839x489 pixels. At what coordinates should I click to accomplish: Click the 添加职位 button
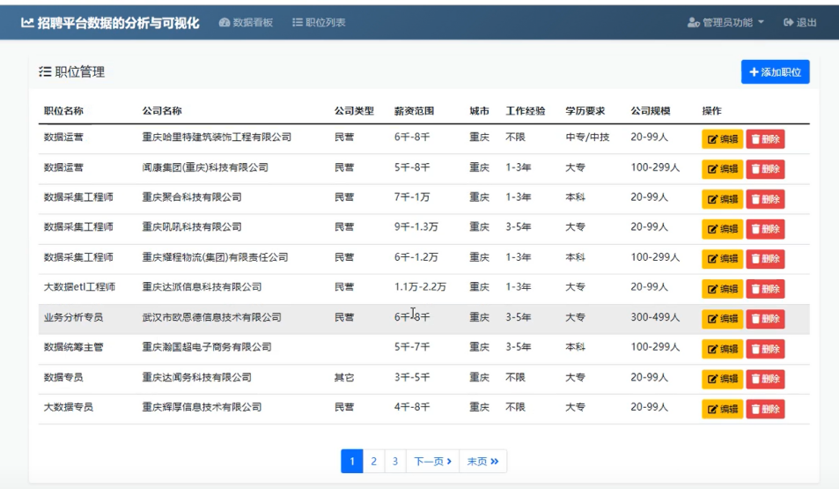(x=775, y=71)
